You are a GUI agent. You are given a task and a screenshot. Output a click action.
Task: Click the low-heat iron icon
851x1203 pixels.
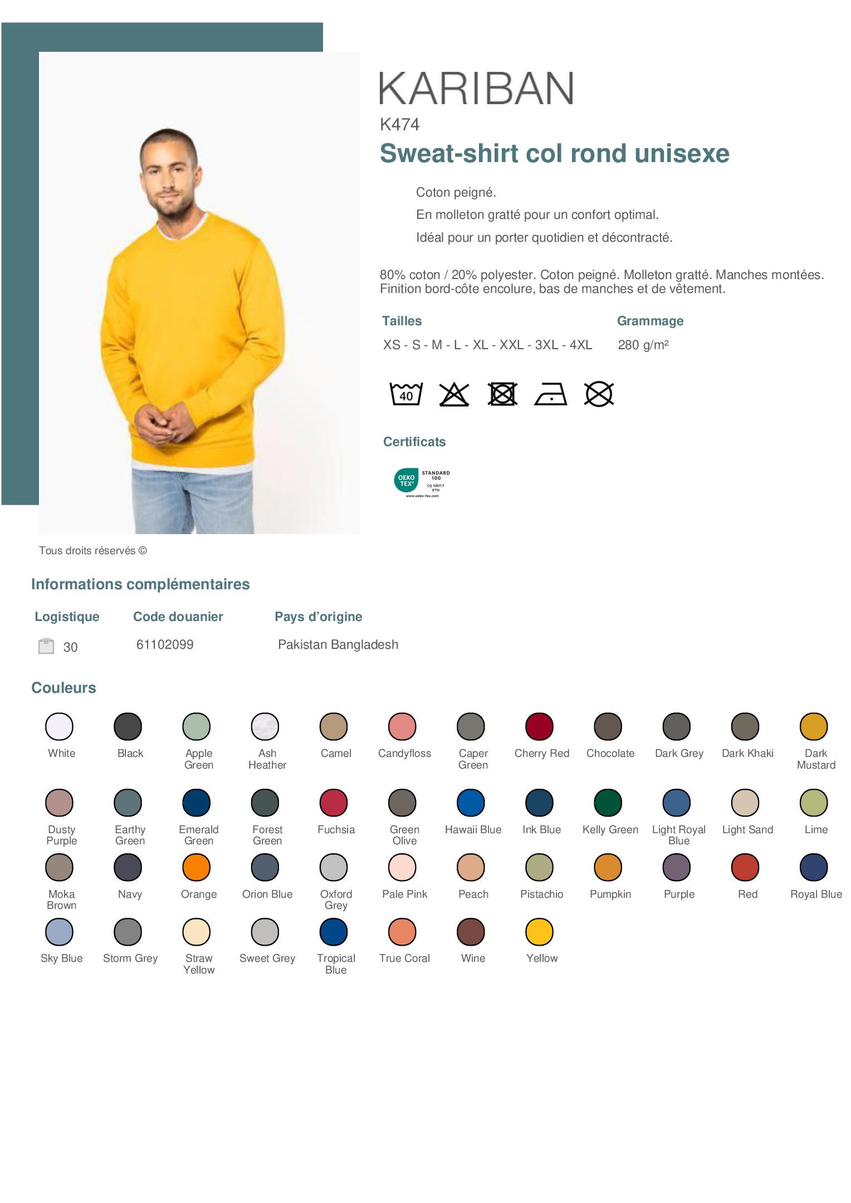tap(550, 394)
